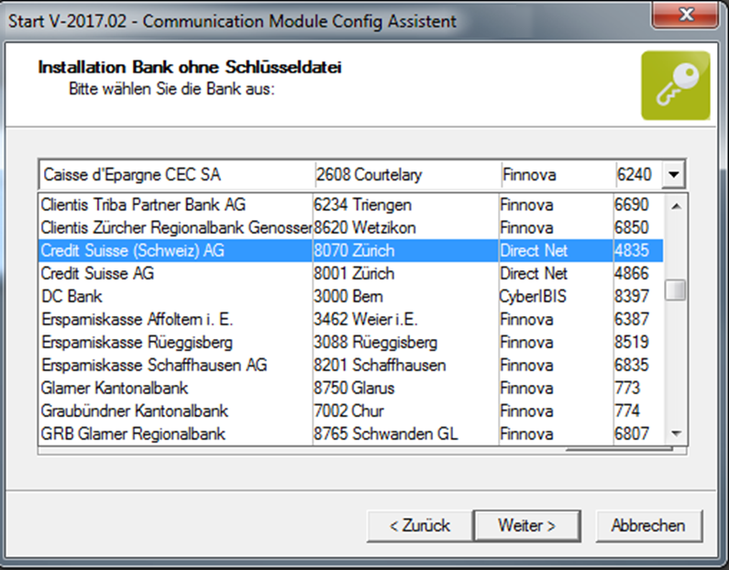729x570 pixels.
Task: Continue with the Weiter button
Action: pyautogui.click(x=526, y=526)
